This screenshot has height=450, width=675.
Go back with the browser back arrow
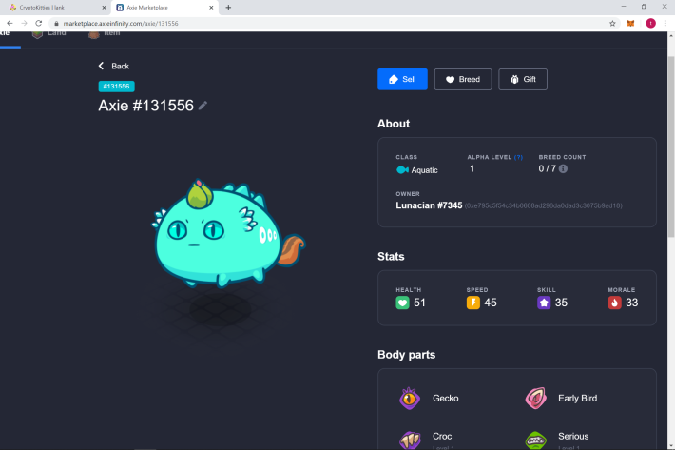click(x=10, y=23)
